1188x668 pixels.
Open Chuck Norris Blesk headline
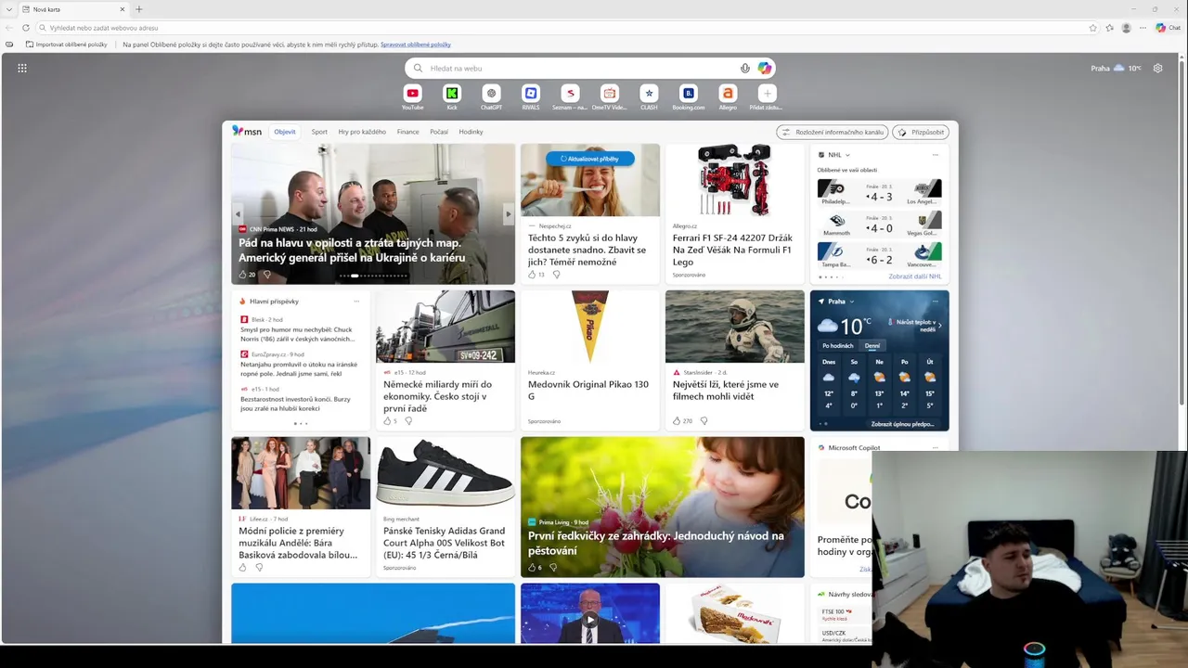click(x=296, y=334)
